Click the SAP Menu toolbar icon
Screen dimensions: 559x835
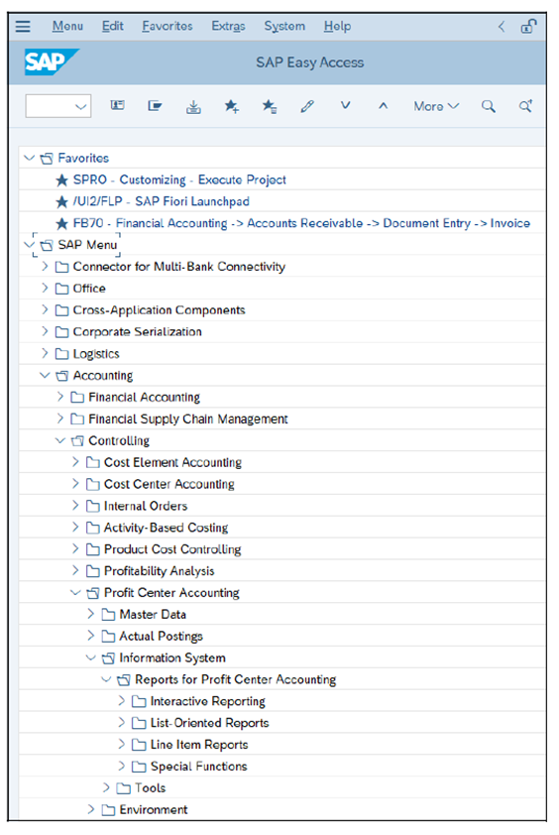[x=155, y=105]
